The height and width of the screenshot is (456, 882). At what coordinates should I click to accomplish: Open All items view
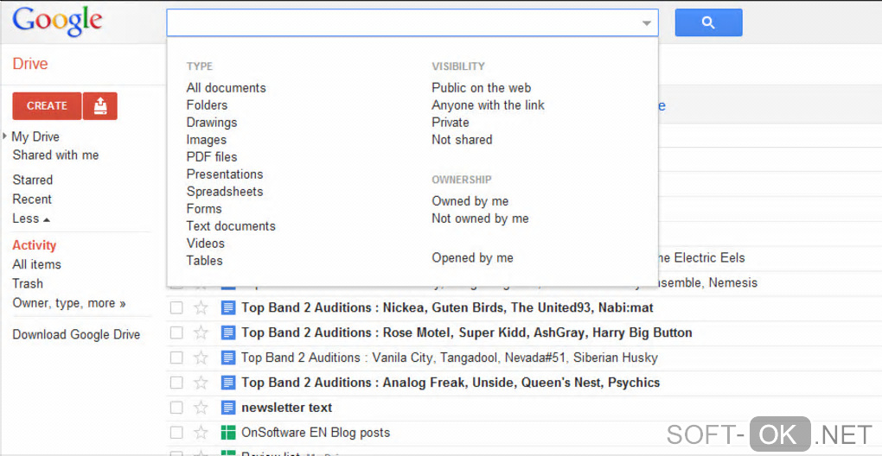coord(36,264)
